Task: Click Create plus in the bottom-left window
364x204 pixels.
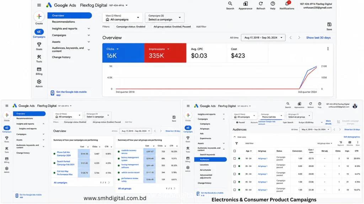Action: (7, 115)
